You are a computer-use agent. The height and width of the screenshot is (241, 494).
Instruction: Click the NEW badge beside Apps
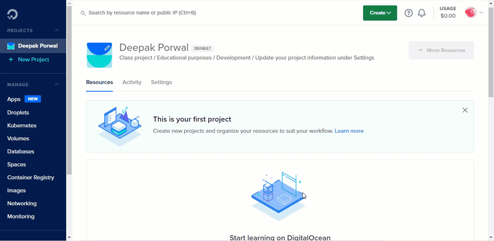click(x=33, y=99)
